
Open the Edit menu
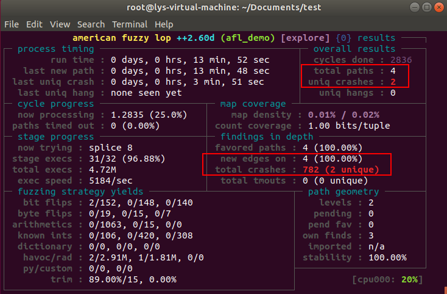pyautogui.click(x=34, y=24)
